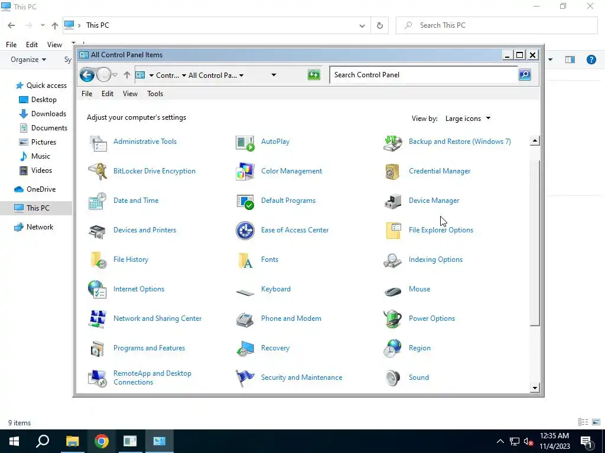Click the Search Control Panel field
This screenshot has width=605, height=453.
423,75
